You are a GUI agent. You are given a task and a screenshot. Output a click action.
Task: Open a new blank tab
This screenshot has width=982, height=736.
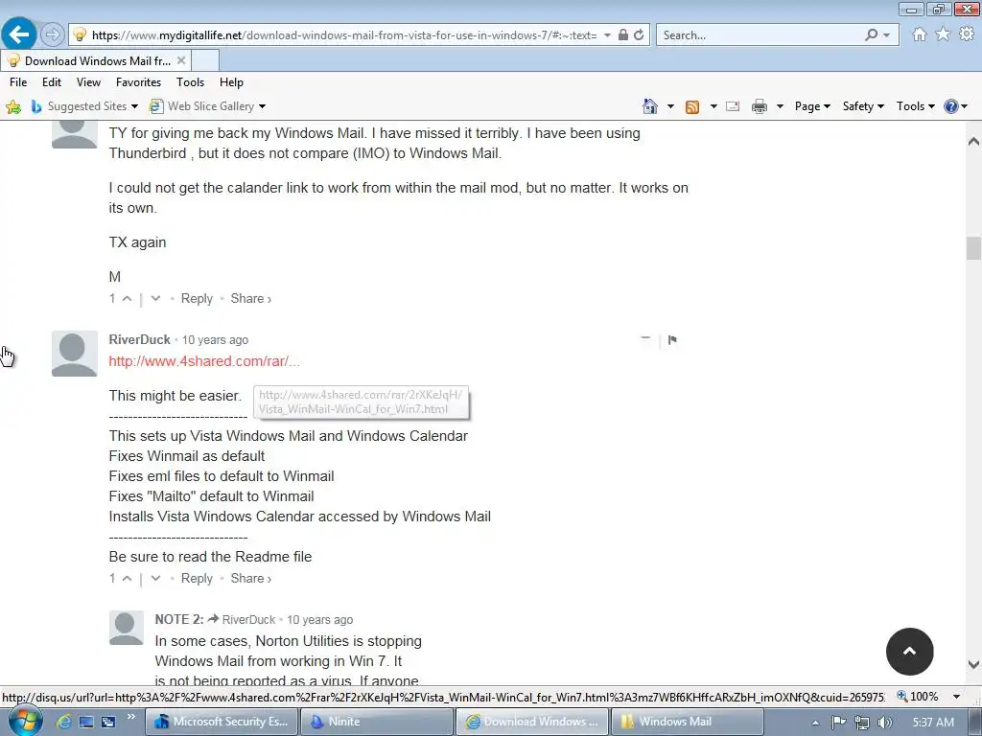click(x=205, y=60)
